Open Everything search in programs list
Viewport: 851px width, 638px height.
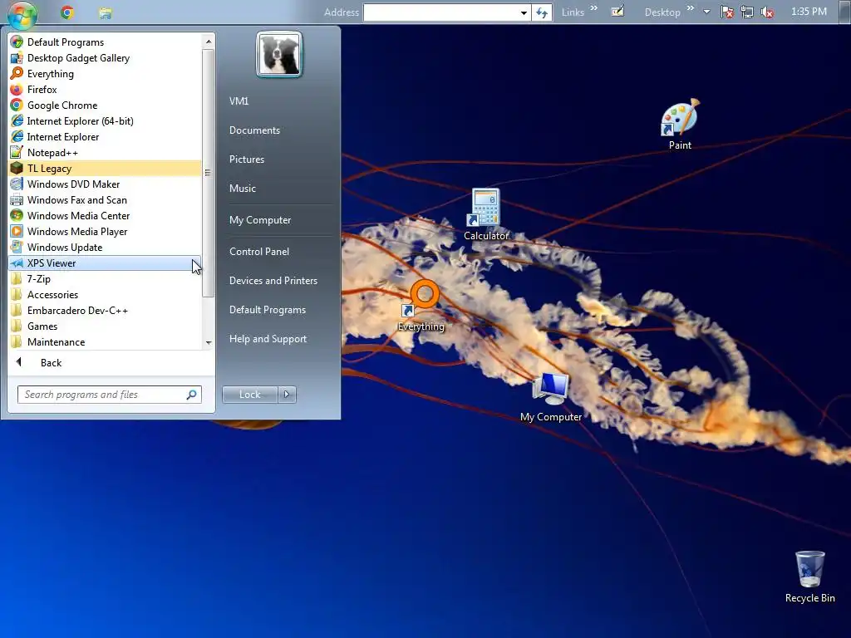[x=105, y=74]
